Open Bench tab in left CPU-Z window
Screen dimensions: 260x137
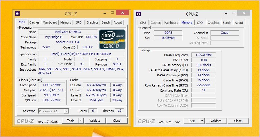click(x=106, y=22)
